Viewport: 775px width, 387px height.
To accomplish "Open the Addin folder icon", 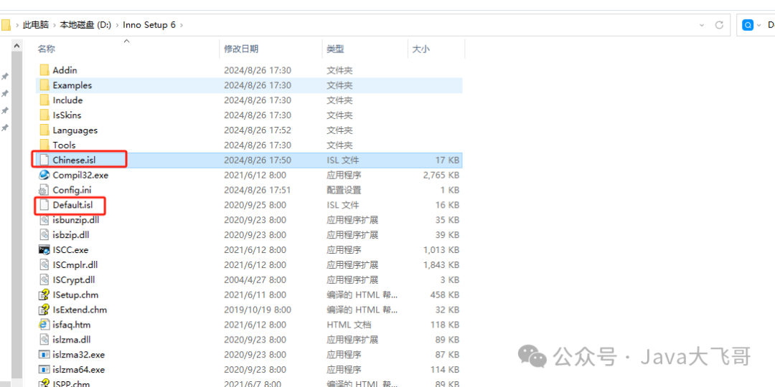I will (44, 70).
